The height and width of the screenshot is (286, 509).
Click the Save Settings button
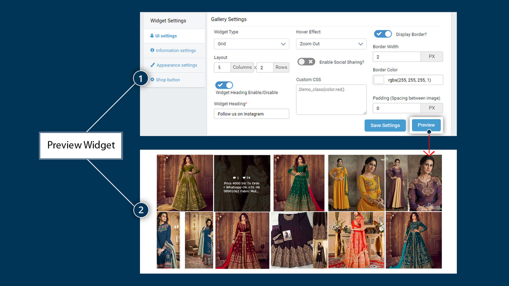click(x=385, y=125)
